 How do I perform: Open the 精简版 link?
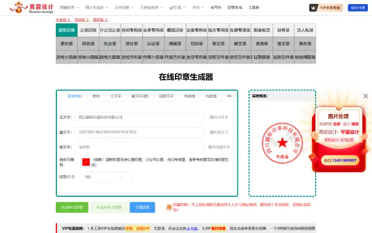click(x=101, y=20)
